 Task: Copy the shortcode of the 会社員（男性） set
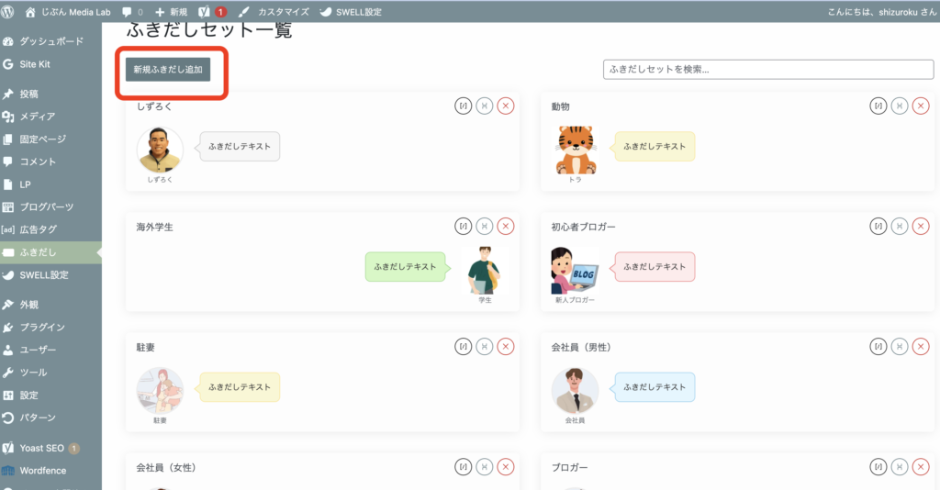[x=878, y=347]
